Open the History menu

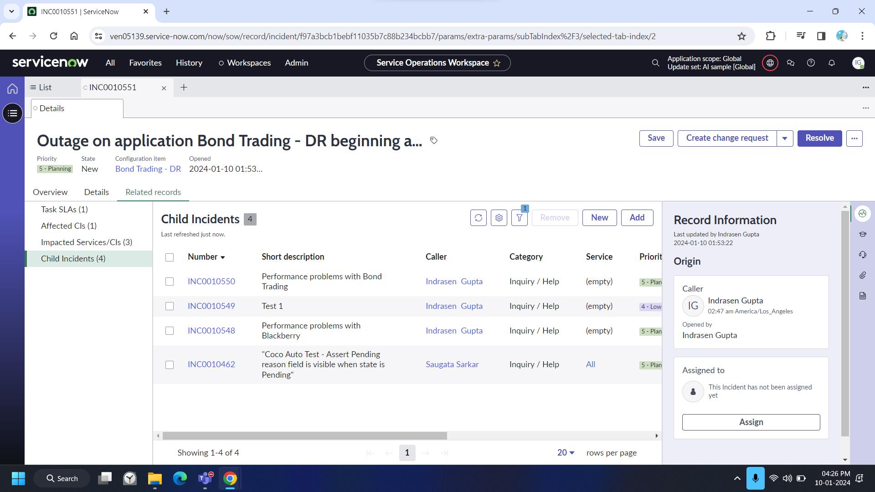(189, 63)
